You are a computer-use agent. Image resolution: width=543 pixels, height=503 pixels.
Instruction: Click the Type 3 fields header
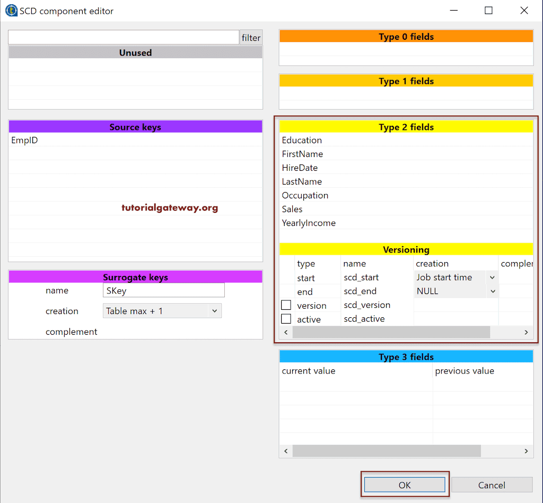point(406,357)
